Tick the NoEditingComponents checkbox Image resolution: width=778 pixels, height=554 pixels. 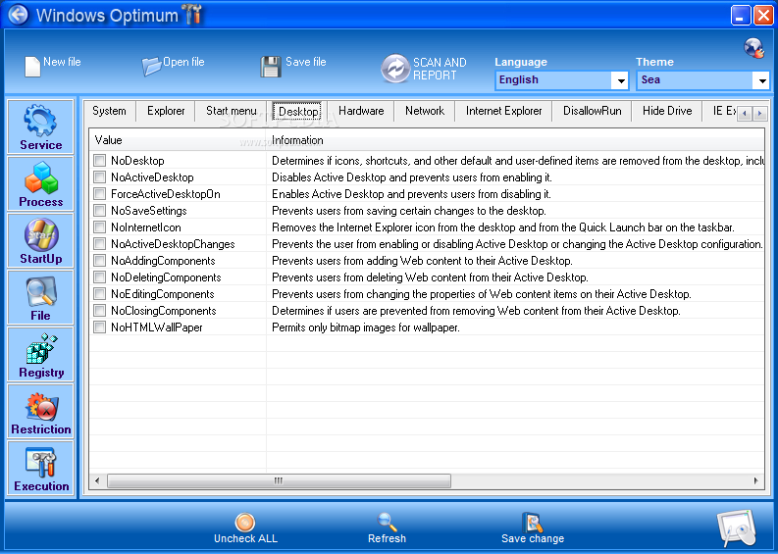[x=100, y=293]
